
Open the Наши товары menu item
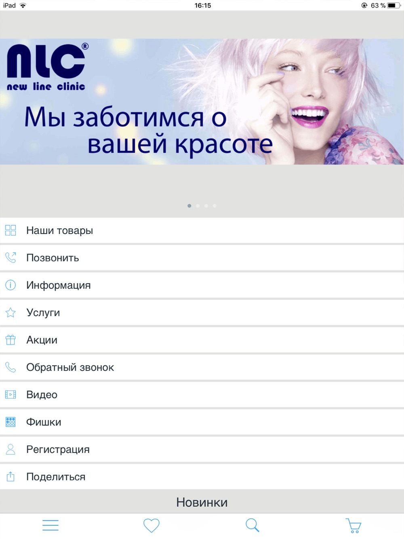202,230
